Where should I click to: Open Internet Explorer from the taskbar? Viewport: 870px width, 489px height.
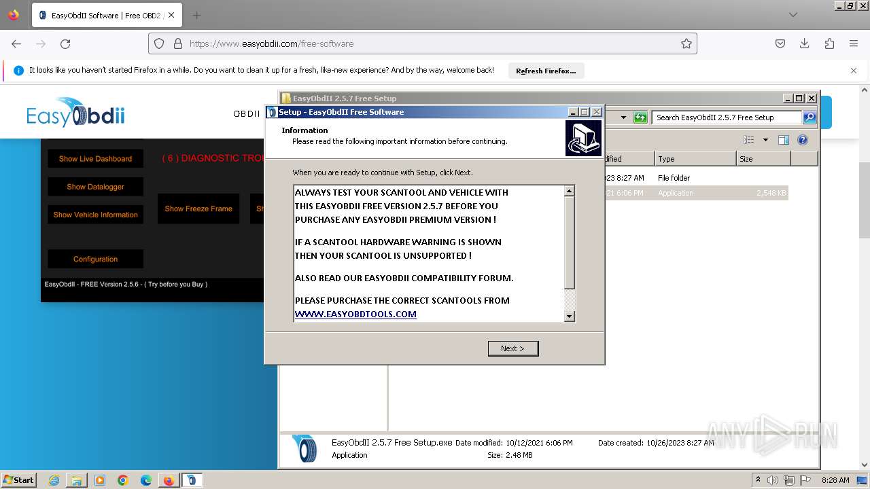(54, 480)
